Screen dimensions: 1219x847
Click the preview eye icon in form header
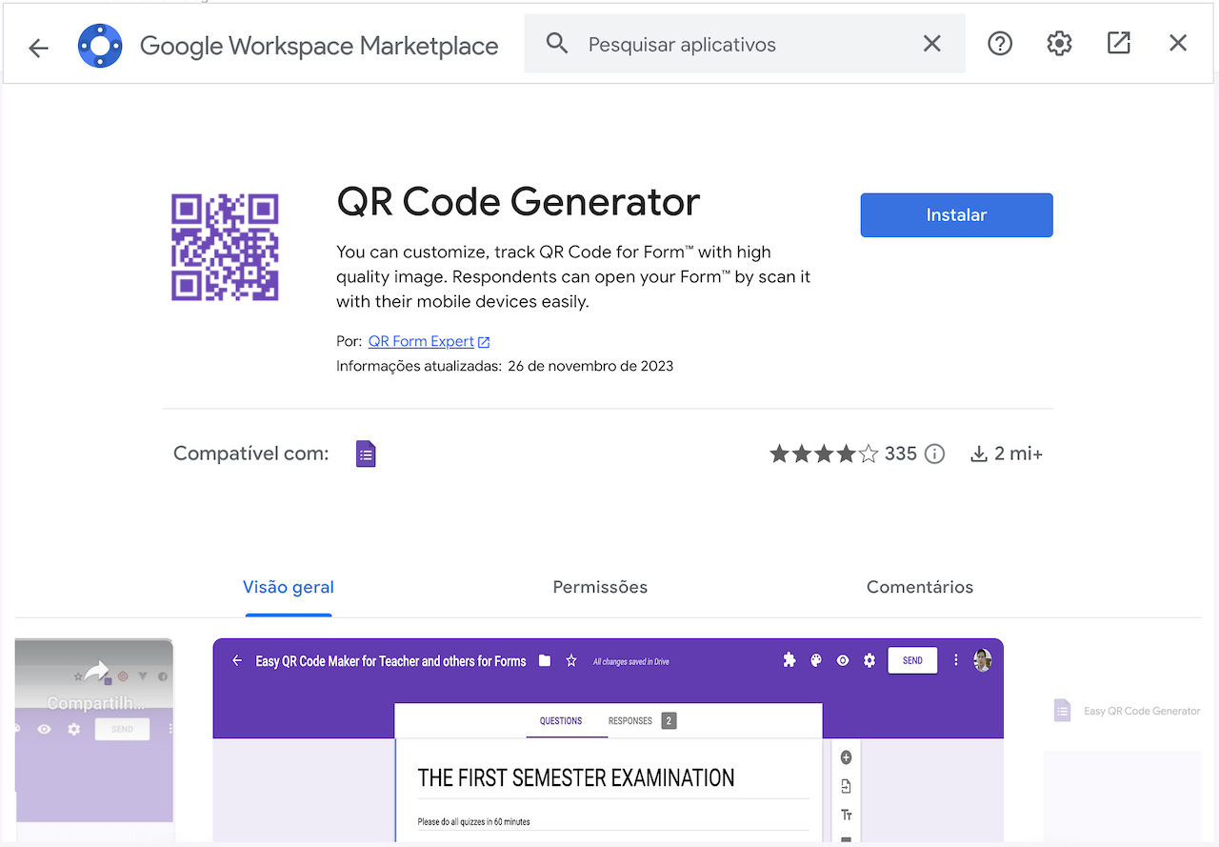[x=843, y=660]
